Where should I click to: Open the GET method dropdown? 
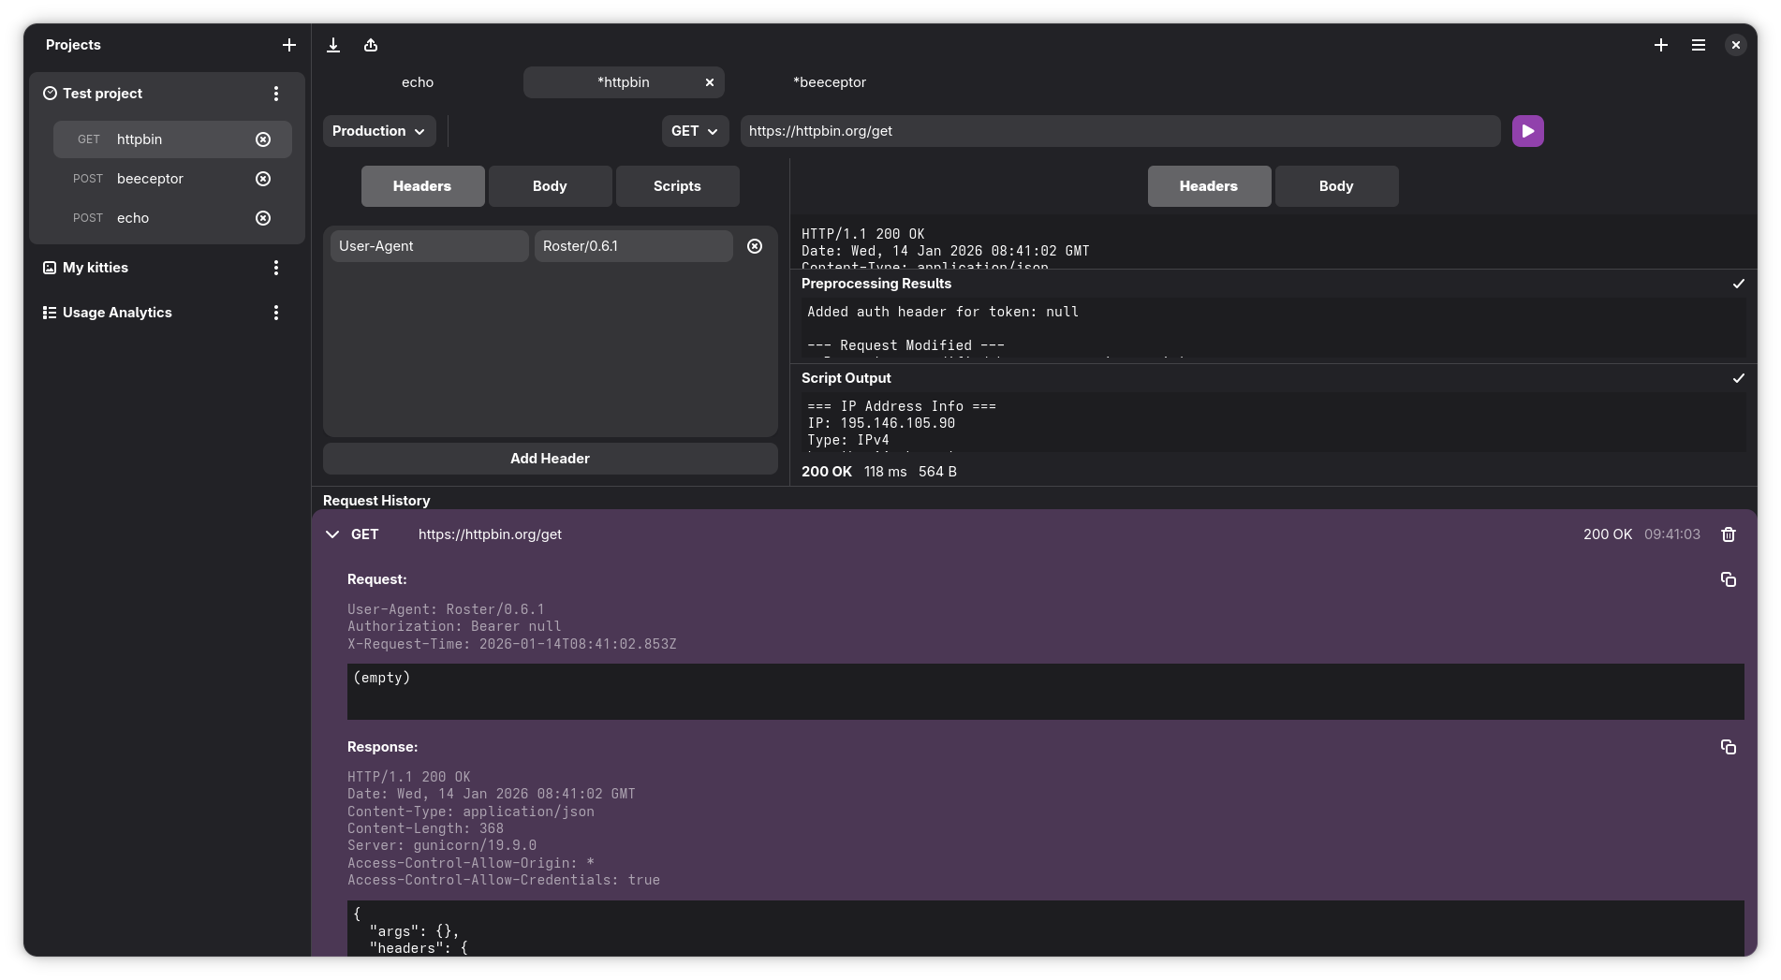click(x=694, y=131)
